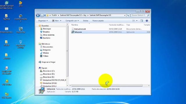Select iWisoft Flash SWF to Video desktop icon
Screen dimensions: 186x104
click(7, 5)
